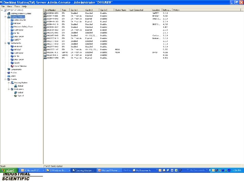Viewport: 244px width, 183px height.
Task: Click the Profiles node icon
Action: (9, 73)
